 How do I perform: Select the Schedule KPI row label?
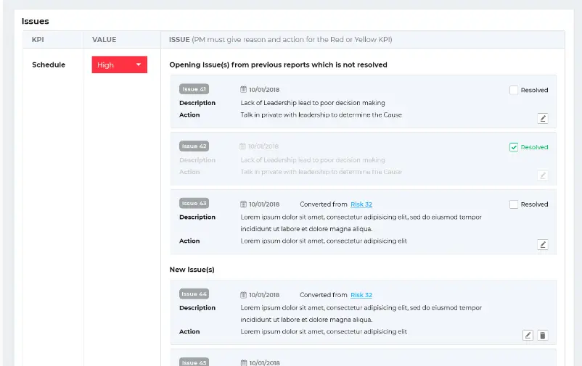point(49,65)
